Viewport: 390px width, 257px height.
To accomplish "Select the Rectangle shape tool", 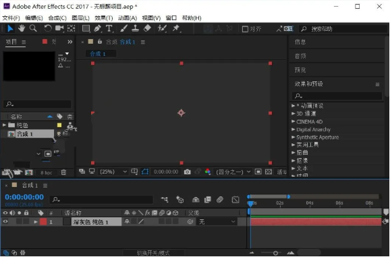I will pyautogui.click(x=86, y=28).
